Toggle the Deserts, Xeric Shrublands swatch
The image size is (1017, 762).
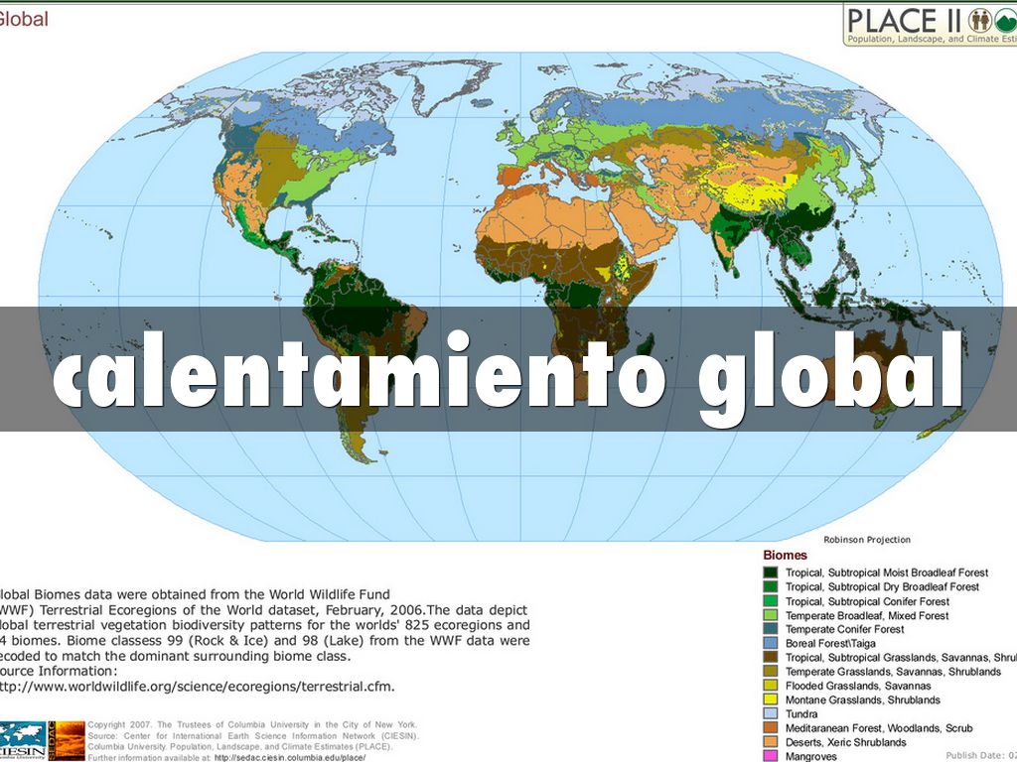(771, 741)
